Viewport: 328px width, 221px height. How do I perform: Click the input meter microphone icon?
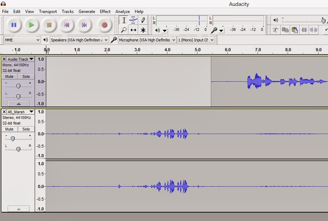(x=214, y=30)
